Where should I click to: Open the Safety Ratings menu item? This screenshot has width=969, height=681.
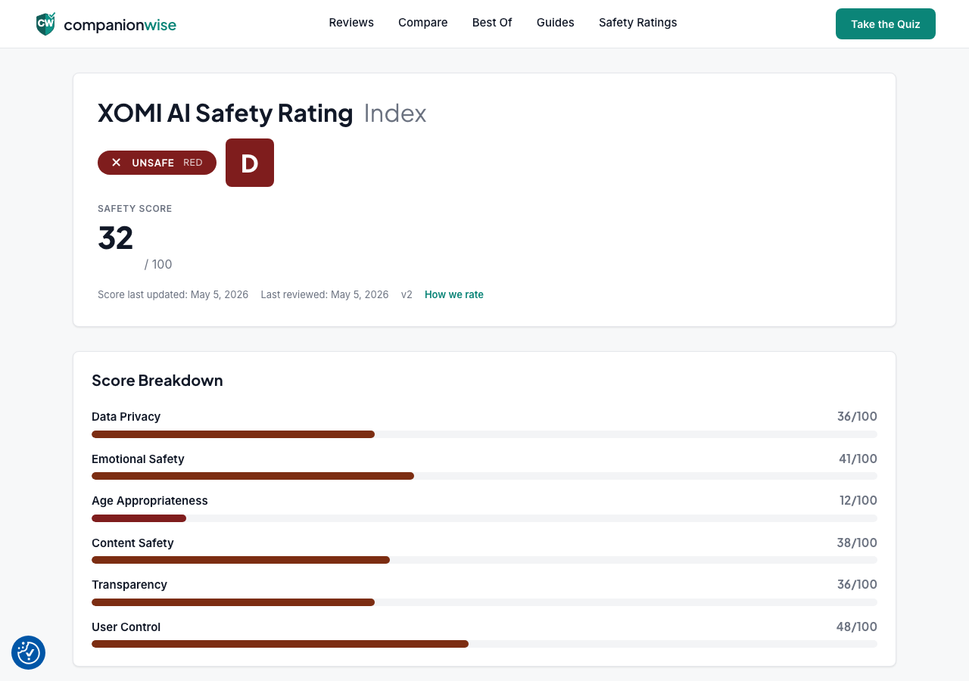[638, 23]
